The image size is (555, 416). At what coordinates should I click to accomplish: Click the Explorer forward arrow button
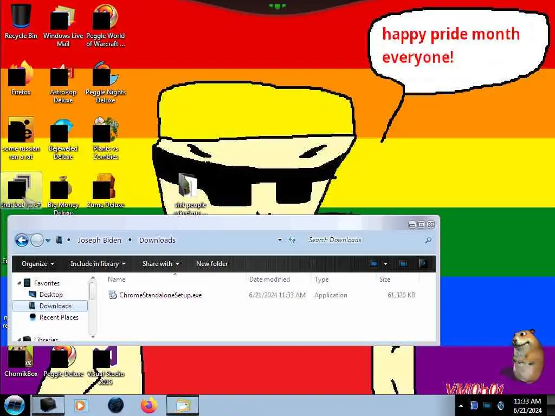point(37,240)
